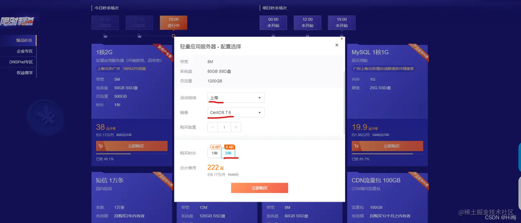The width and height of the screenshot is (521, 223).
Task: Click the lock icon under today's 00:00 session
Action: 105,36
